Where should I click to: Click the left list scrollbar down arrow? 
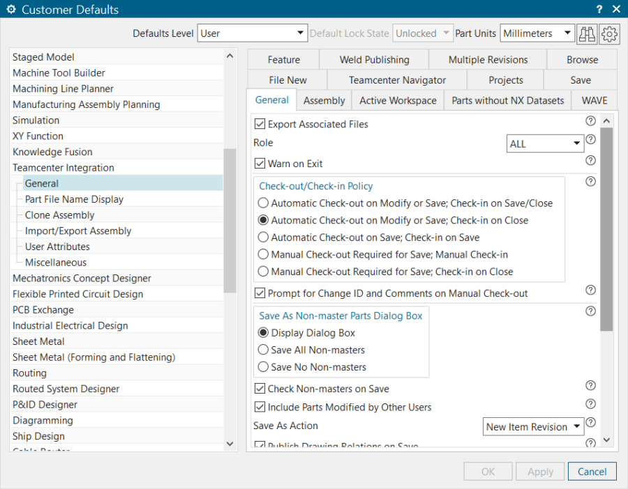230,444
